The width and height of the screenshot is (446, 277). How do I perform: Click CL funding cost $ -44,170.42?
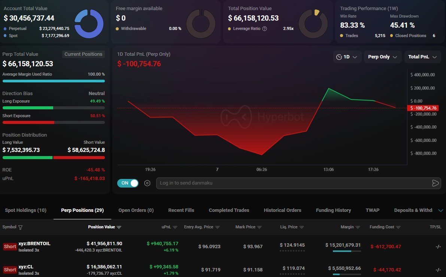tap(387, 270)
